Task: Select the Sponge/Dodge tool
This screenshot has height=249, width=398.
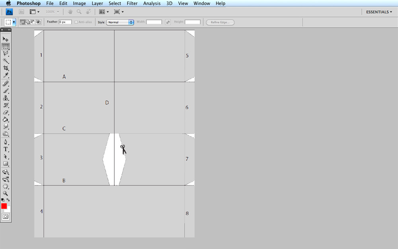Action: coord(6,133)
